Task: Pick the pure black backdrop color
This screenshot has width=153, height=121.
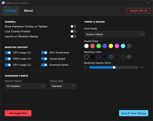Action: [x=92, y=57]
